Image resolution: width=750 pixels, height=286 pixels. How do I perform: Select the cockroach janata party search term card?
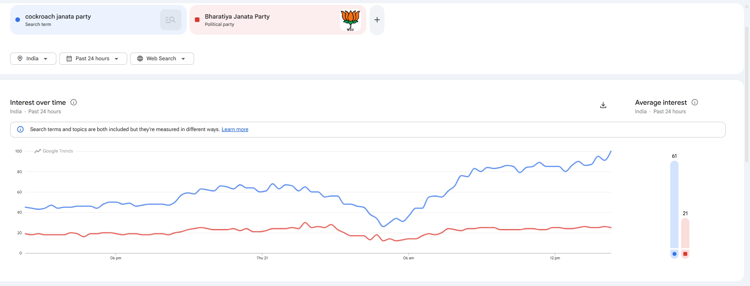tap(98, 20)
